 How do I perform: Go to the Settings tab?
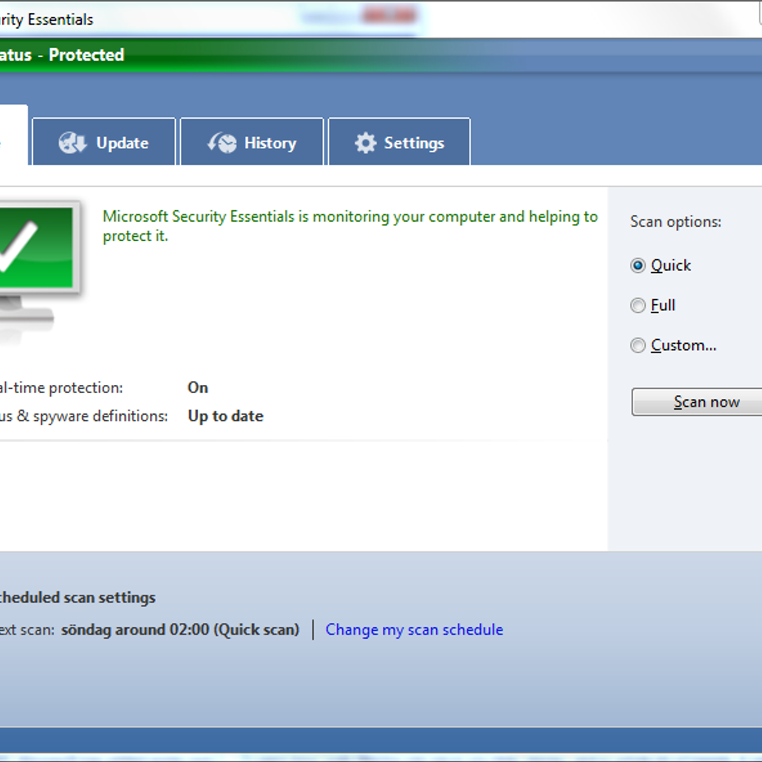pos(399,142)
